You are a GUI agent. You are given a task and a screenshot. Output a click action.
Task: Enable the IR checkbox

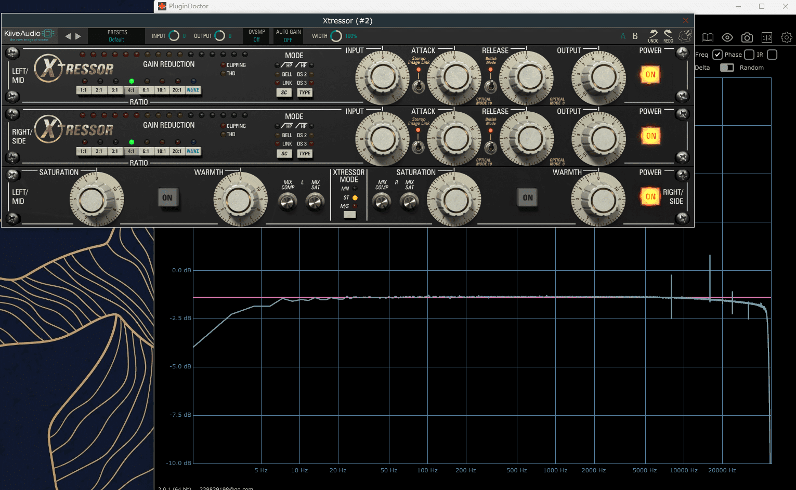772,55
